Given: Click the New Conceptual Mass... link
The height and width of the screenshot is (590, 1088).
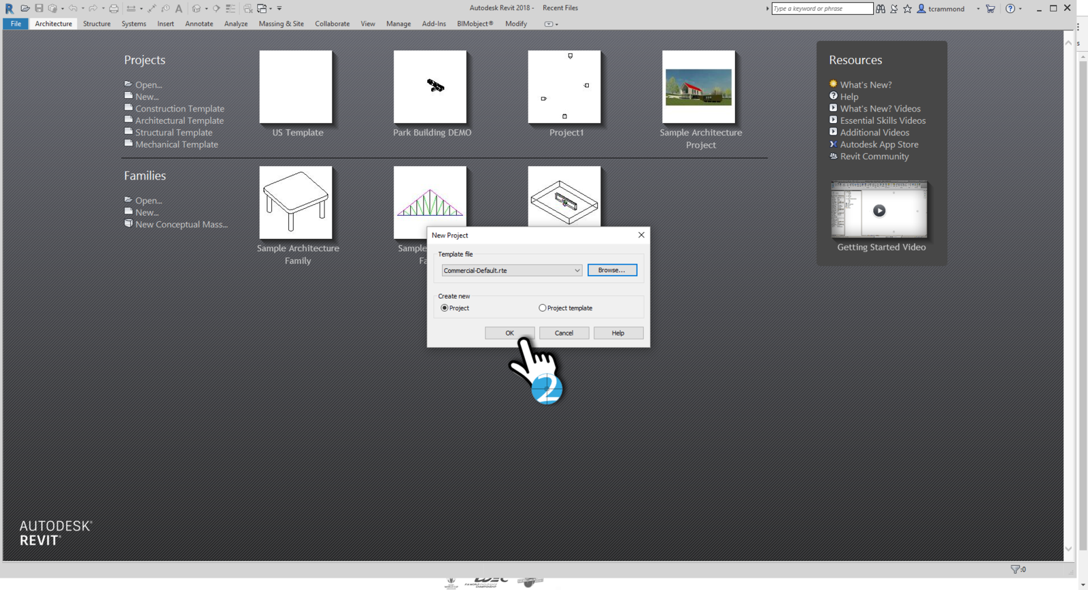Looking at the screenshot, I should [x=182, y=224].
